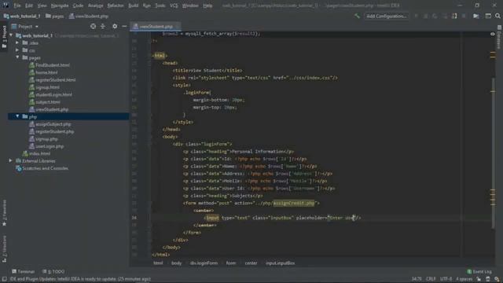Click the pages breadcrumb in navigation bar
The image size is (503, 283).
54,16
